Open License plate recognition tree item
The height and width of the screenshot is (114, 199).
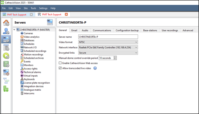(x=37, y=83)
